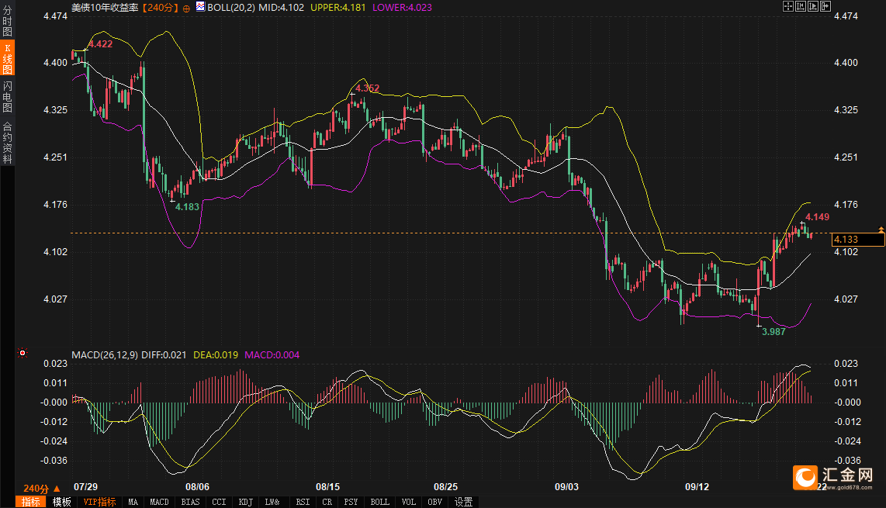
Task: Click the UPPER:4.181 value
Action: 338,8
